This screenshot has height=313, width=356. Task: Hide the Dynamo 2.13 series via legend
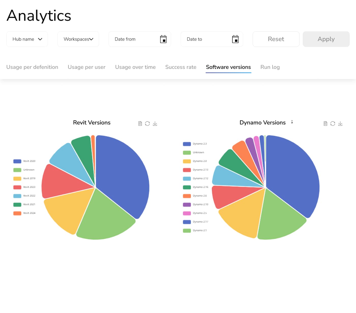point(196,170)
